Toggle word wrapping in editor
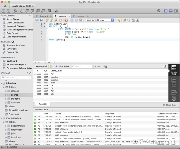 (138, 20)
